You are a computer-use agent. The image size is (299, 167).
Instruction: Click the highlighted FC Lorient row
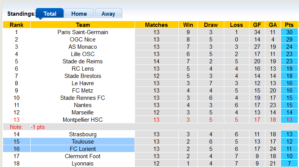pyautogui.click(x=83, y=149)
